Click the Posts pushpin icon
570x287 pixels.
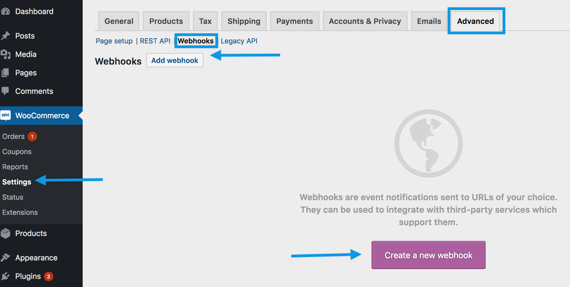click(5, 36)
